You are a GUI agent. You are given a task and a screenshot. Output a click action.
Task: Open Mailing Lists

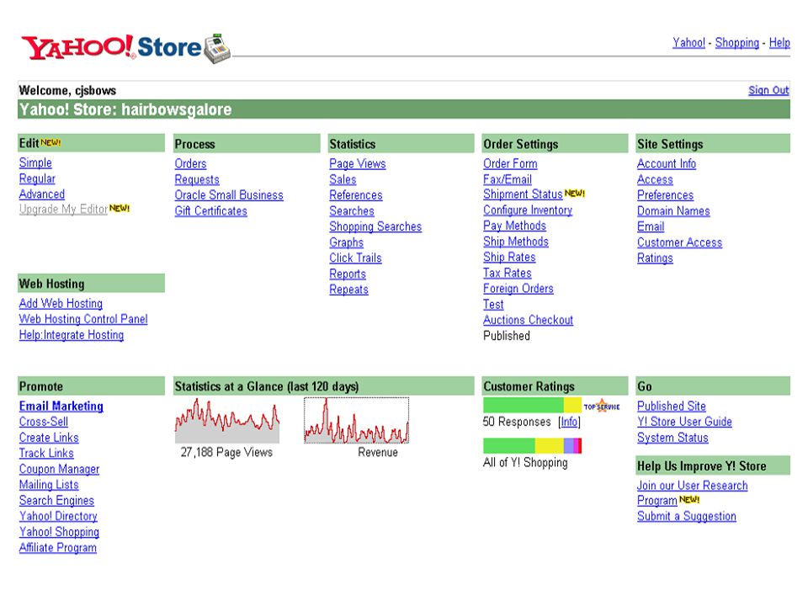coord(49,485)
